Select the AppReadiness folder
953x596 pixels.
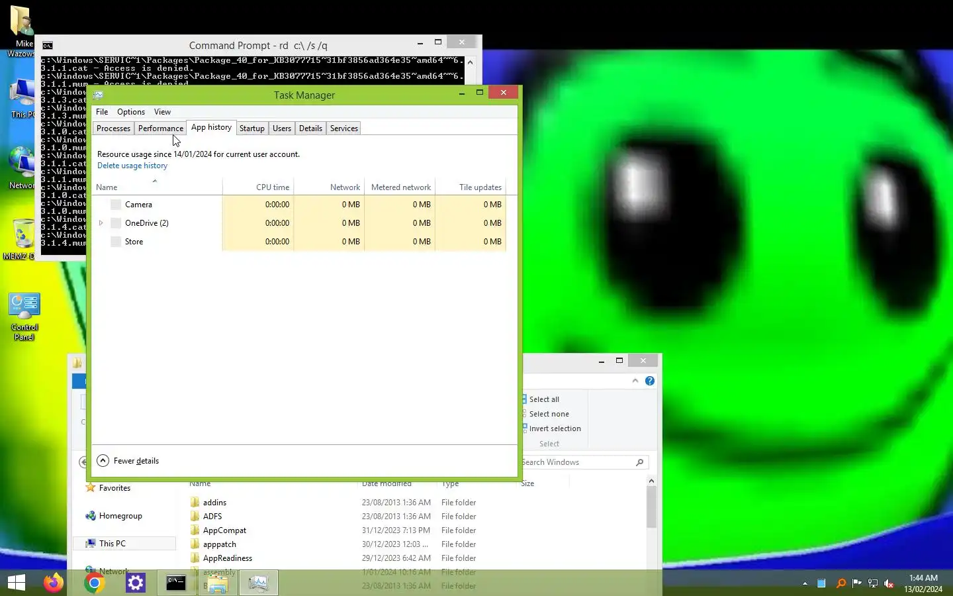click(x=228, y=558)
